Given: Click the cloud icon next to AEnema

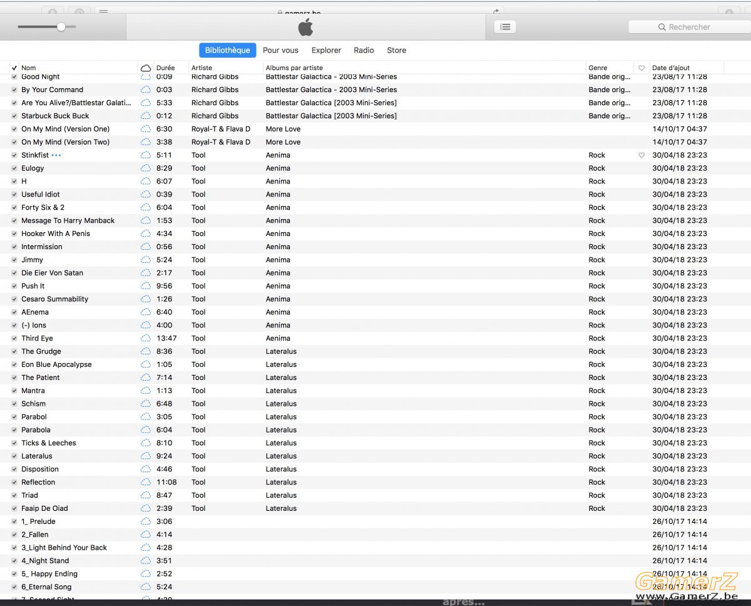Looking at the screenshot, I should pyautogui.click(x=146, y=312).
